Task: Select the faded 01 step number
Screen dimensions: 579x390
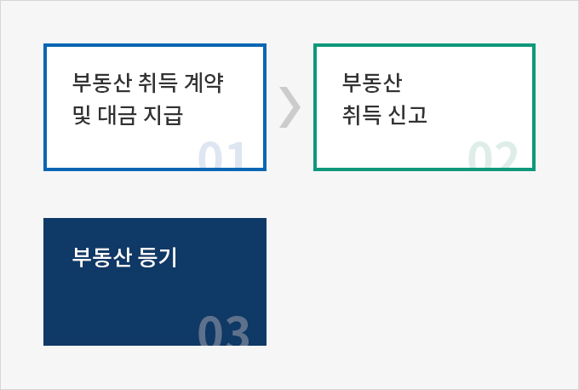Action: tap(221, 154)
